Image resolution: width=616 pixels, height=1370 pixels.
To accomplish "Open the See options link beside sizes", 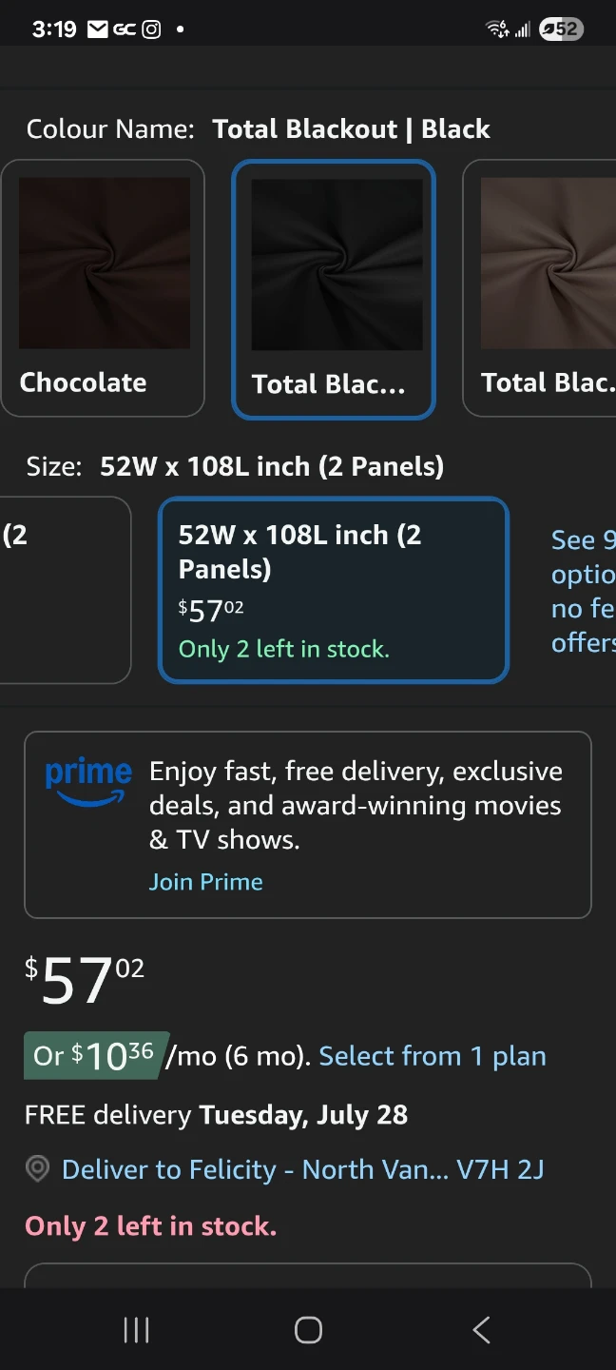I will point(583,591).
